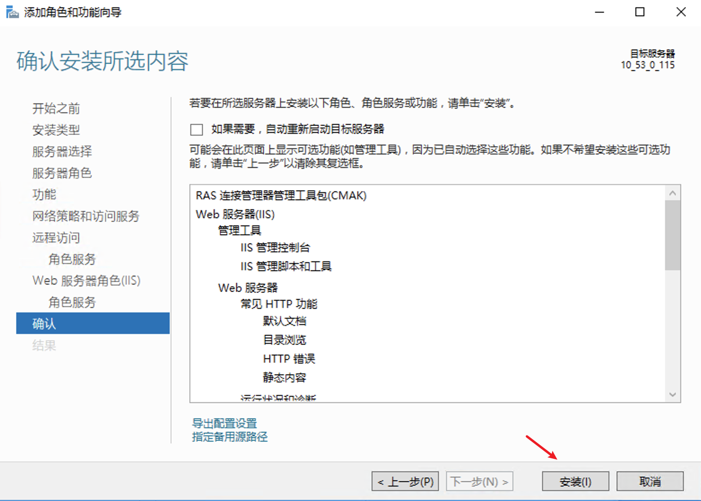Select the 功能 wizard step

coord(44,194)
